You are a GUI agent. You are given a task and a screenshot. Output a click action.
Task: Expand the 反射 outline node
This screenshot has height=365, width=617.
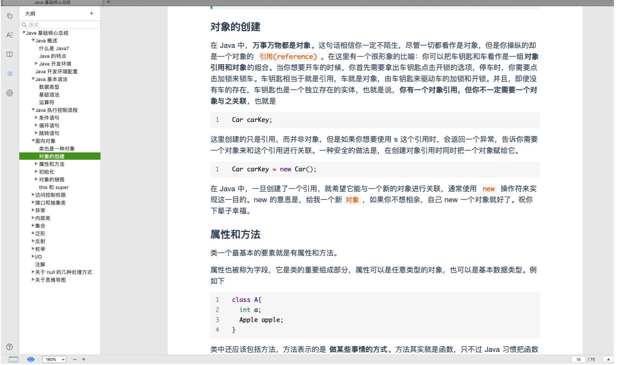pyautogui.click(x=33, y=241)
